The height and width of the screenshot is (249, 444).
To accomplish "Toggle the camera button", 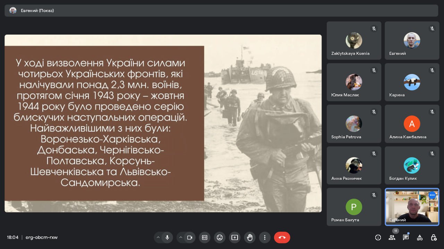I will (190, 238).
